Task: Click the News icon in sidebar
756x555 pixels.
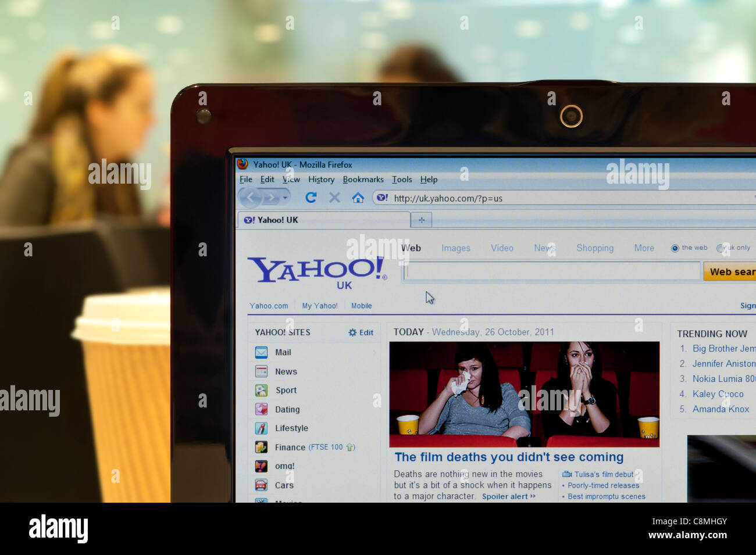Action: [x=261, y=371]
